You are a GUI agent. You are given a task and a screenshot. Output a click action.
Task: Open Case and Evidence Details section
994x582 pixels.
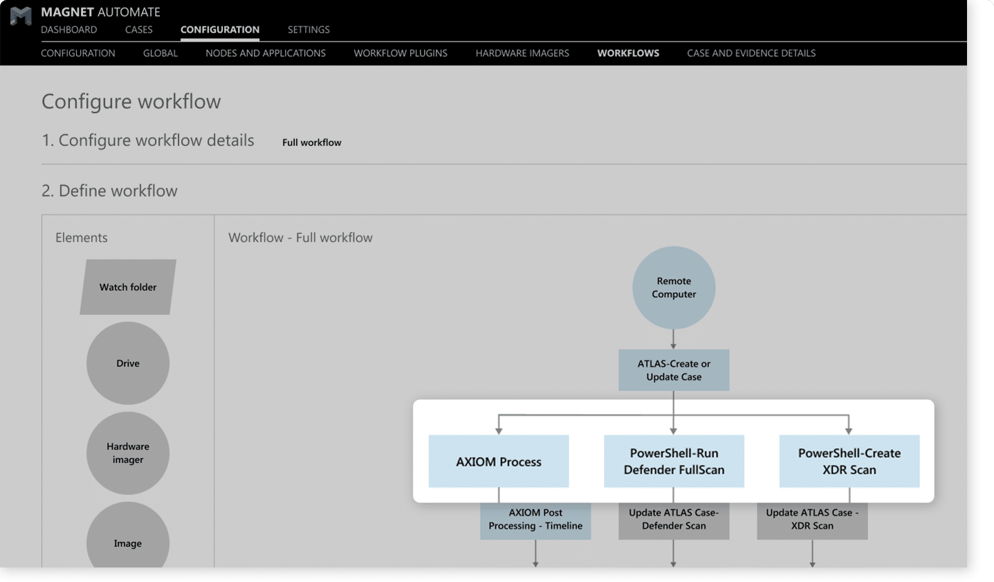751,53
